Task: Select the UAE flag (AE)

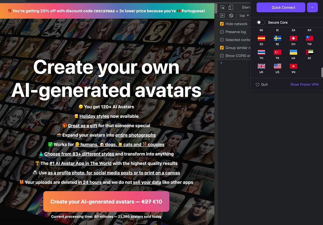Action: click(x=309, y=52)
